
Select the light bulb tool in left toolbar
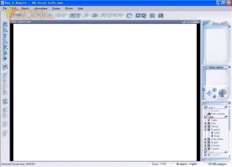[5, 102]
